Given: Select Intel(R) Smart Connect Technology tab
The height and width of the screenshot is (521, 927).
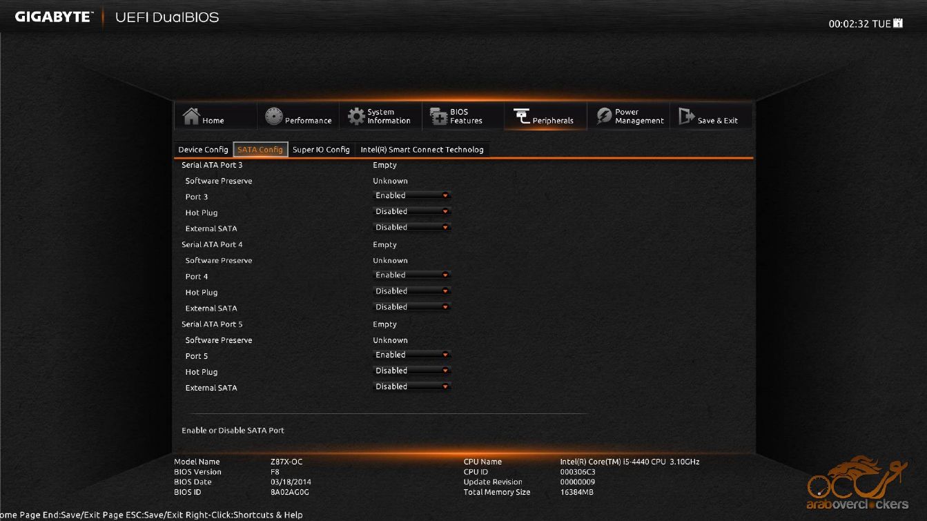Looking at the screenshot, I should pos(422,150).
